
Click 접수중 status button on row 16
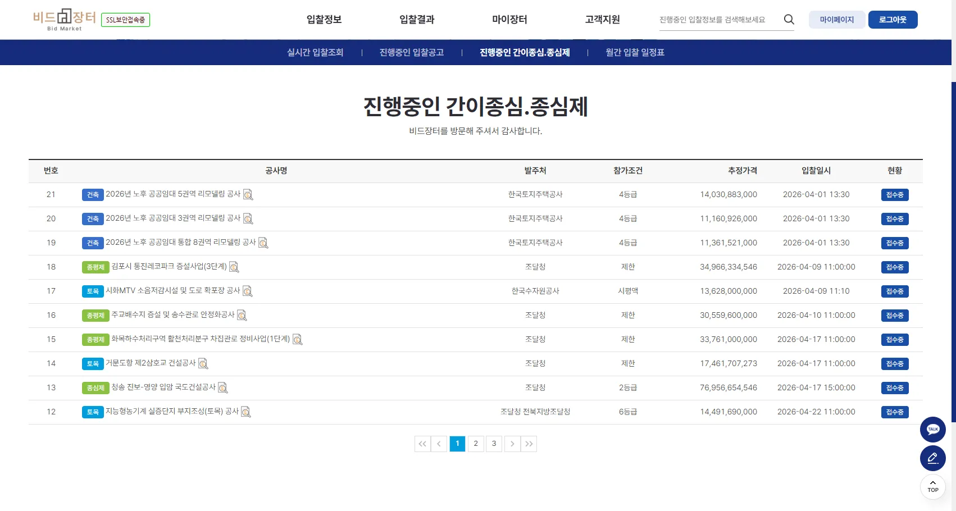pyautogui.click(x=895, y=316)
